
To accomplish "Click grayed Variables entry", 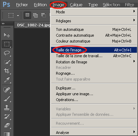I will pos(94,109).
